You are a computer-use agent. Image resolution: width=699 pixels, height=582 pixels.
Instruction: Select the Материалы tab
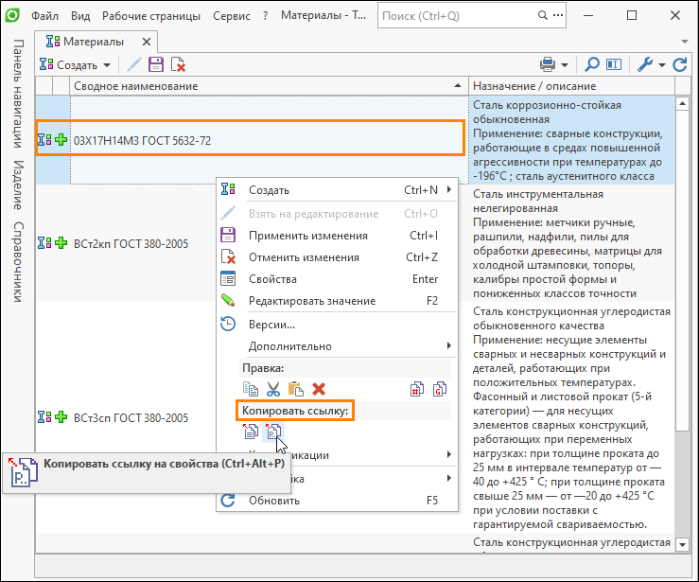pyautogui.click(x=94, y=42)
